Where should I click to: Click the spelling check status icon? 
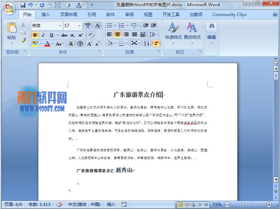59,204
